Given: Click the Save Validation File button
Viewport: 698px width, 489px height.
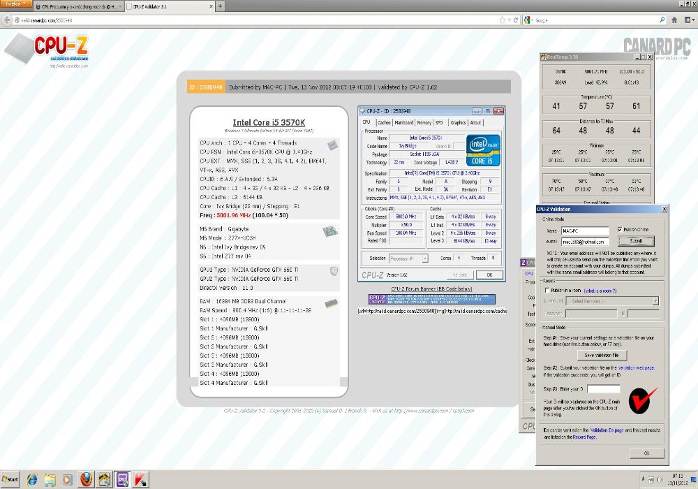Looking at the screenshot, I should click(x=602, y=355).
